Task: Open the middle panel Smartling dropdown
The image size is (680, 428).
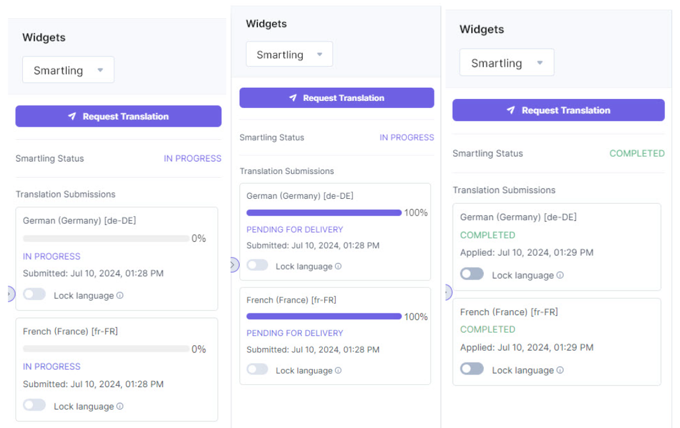Action: coord(289,54)
